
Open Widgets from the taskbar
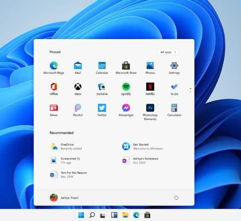[114, 215]
